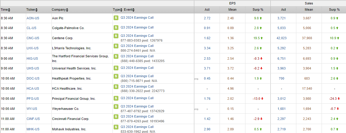Click the FFO marker in Weyerhaeuser row

pyautogui.click(x=196, y=109)
